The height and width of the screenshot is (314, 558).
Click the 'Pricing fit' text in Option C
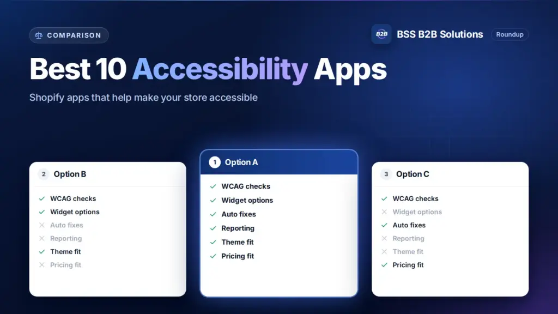[408, 265]
